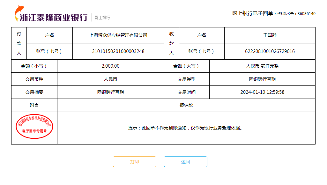Click the notice text starting with 提示
The image size is (327, 185).
click(x=185, y=128)
